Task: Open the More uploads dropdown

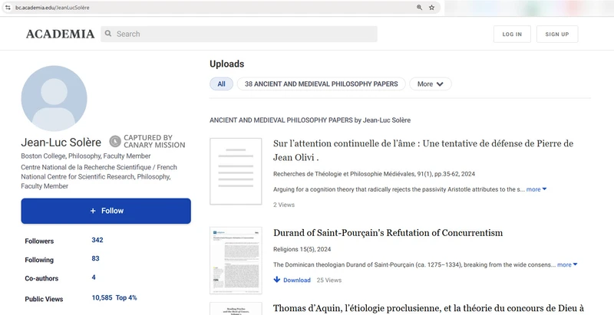Action: tap(430, 84)
